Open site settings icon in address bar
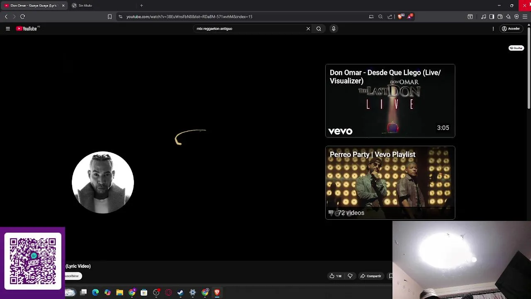The height and width of the screenshot is (299, 531). coord(120,17)
